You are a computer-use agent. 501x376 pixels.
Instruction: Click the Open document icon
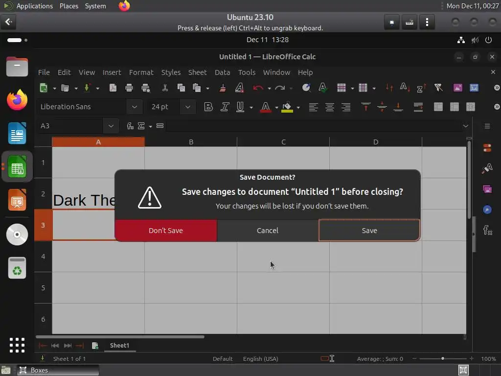click(65, 88)
